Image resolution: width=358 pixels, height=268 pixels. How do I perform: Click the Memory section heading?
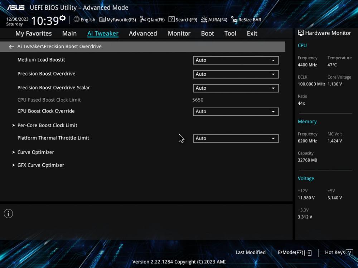coord(307,122)
